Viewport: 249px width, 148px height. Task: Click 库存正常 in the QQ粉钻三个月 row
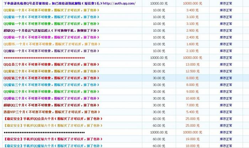click(226, 98)
